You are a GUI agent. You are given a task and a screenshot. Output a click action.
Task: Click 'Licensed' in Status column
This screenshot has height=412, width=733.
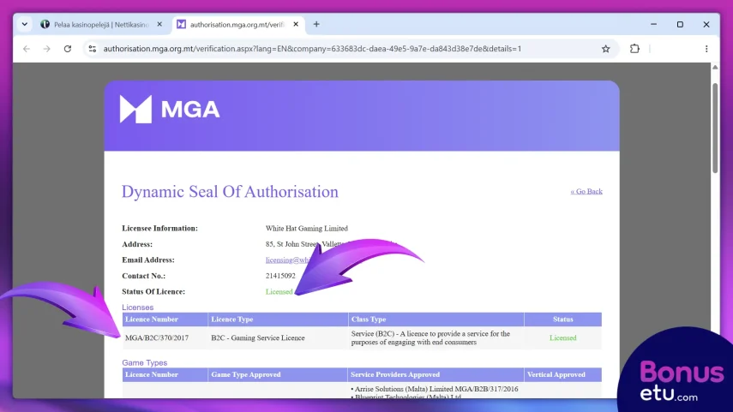[x=563, y=337]
